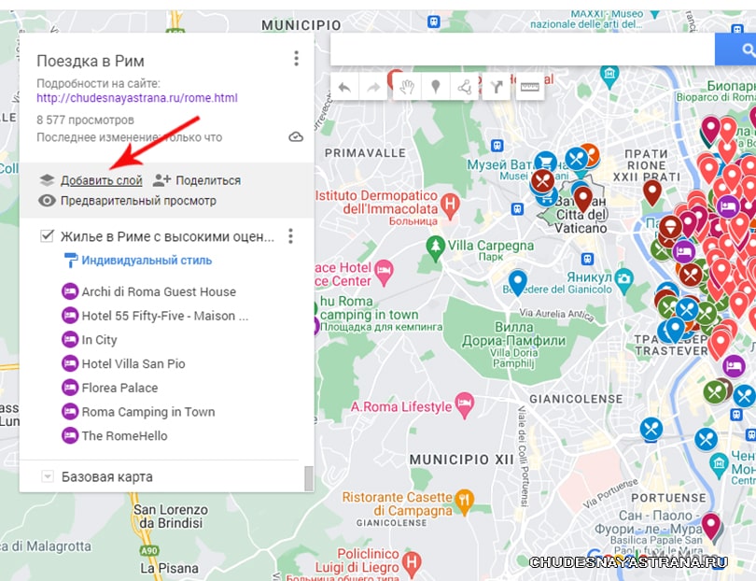Image resolution: width=756 pixels, height=581 pixels.
Task: Click the add person share icon
Action: pyautogui.click(x=161, y=180)
